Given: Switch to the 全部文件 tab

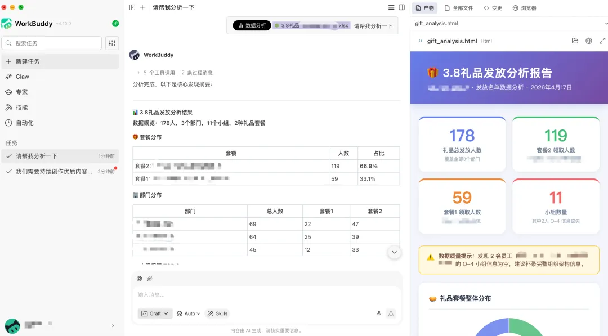Looking at the screenshot, I should click(x=459, y=8).
